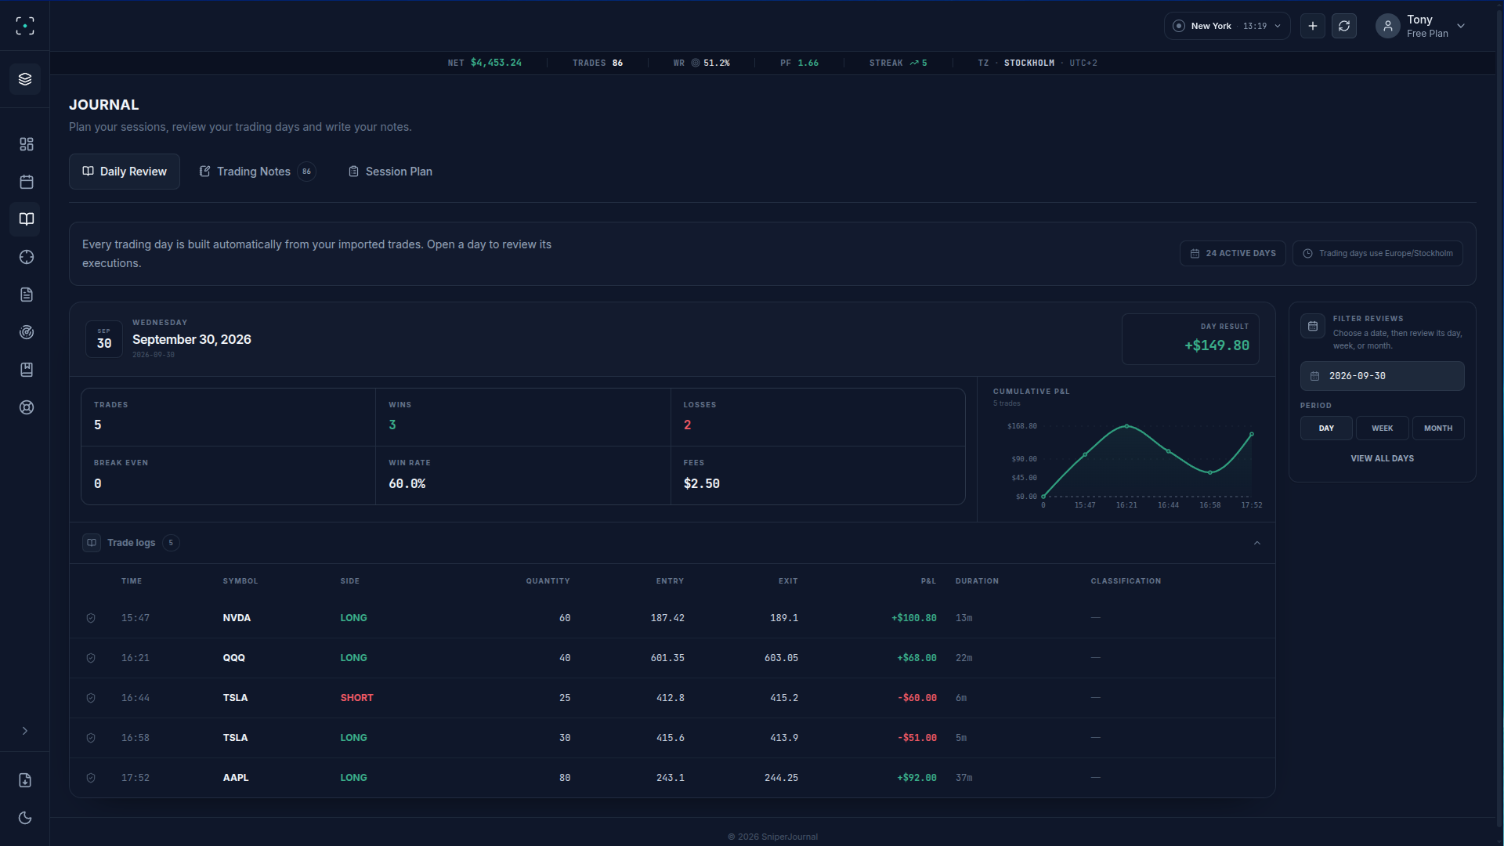Click the user avatar icon
This screenshot has height=846, width=1504.
point(1387,26)
